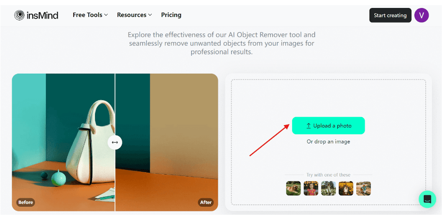Select the woman in flower field sample
447x219 pixels.
[328, 188]
